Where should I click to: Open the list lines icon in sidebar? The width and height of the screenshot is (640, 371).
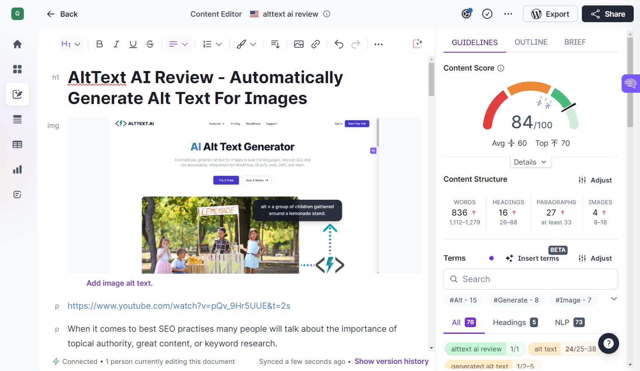[x=17, y=119]
